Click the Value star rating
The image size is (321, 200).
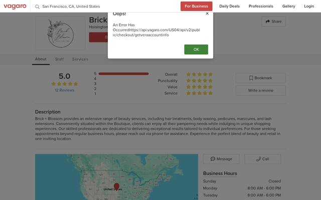pyautogui.click(x=200, y=87)
